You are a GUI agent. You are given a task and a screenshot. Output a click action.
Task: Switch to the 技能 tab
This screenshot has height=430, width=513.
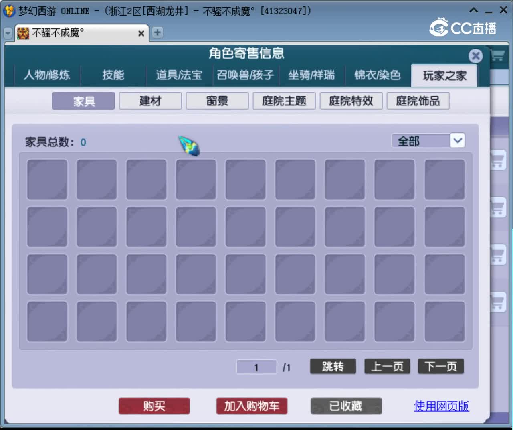click(113, 75)
